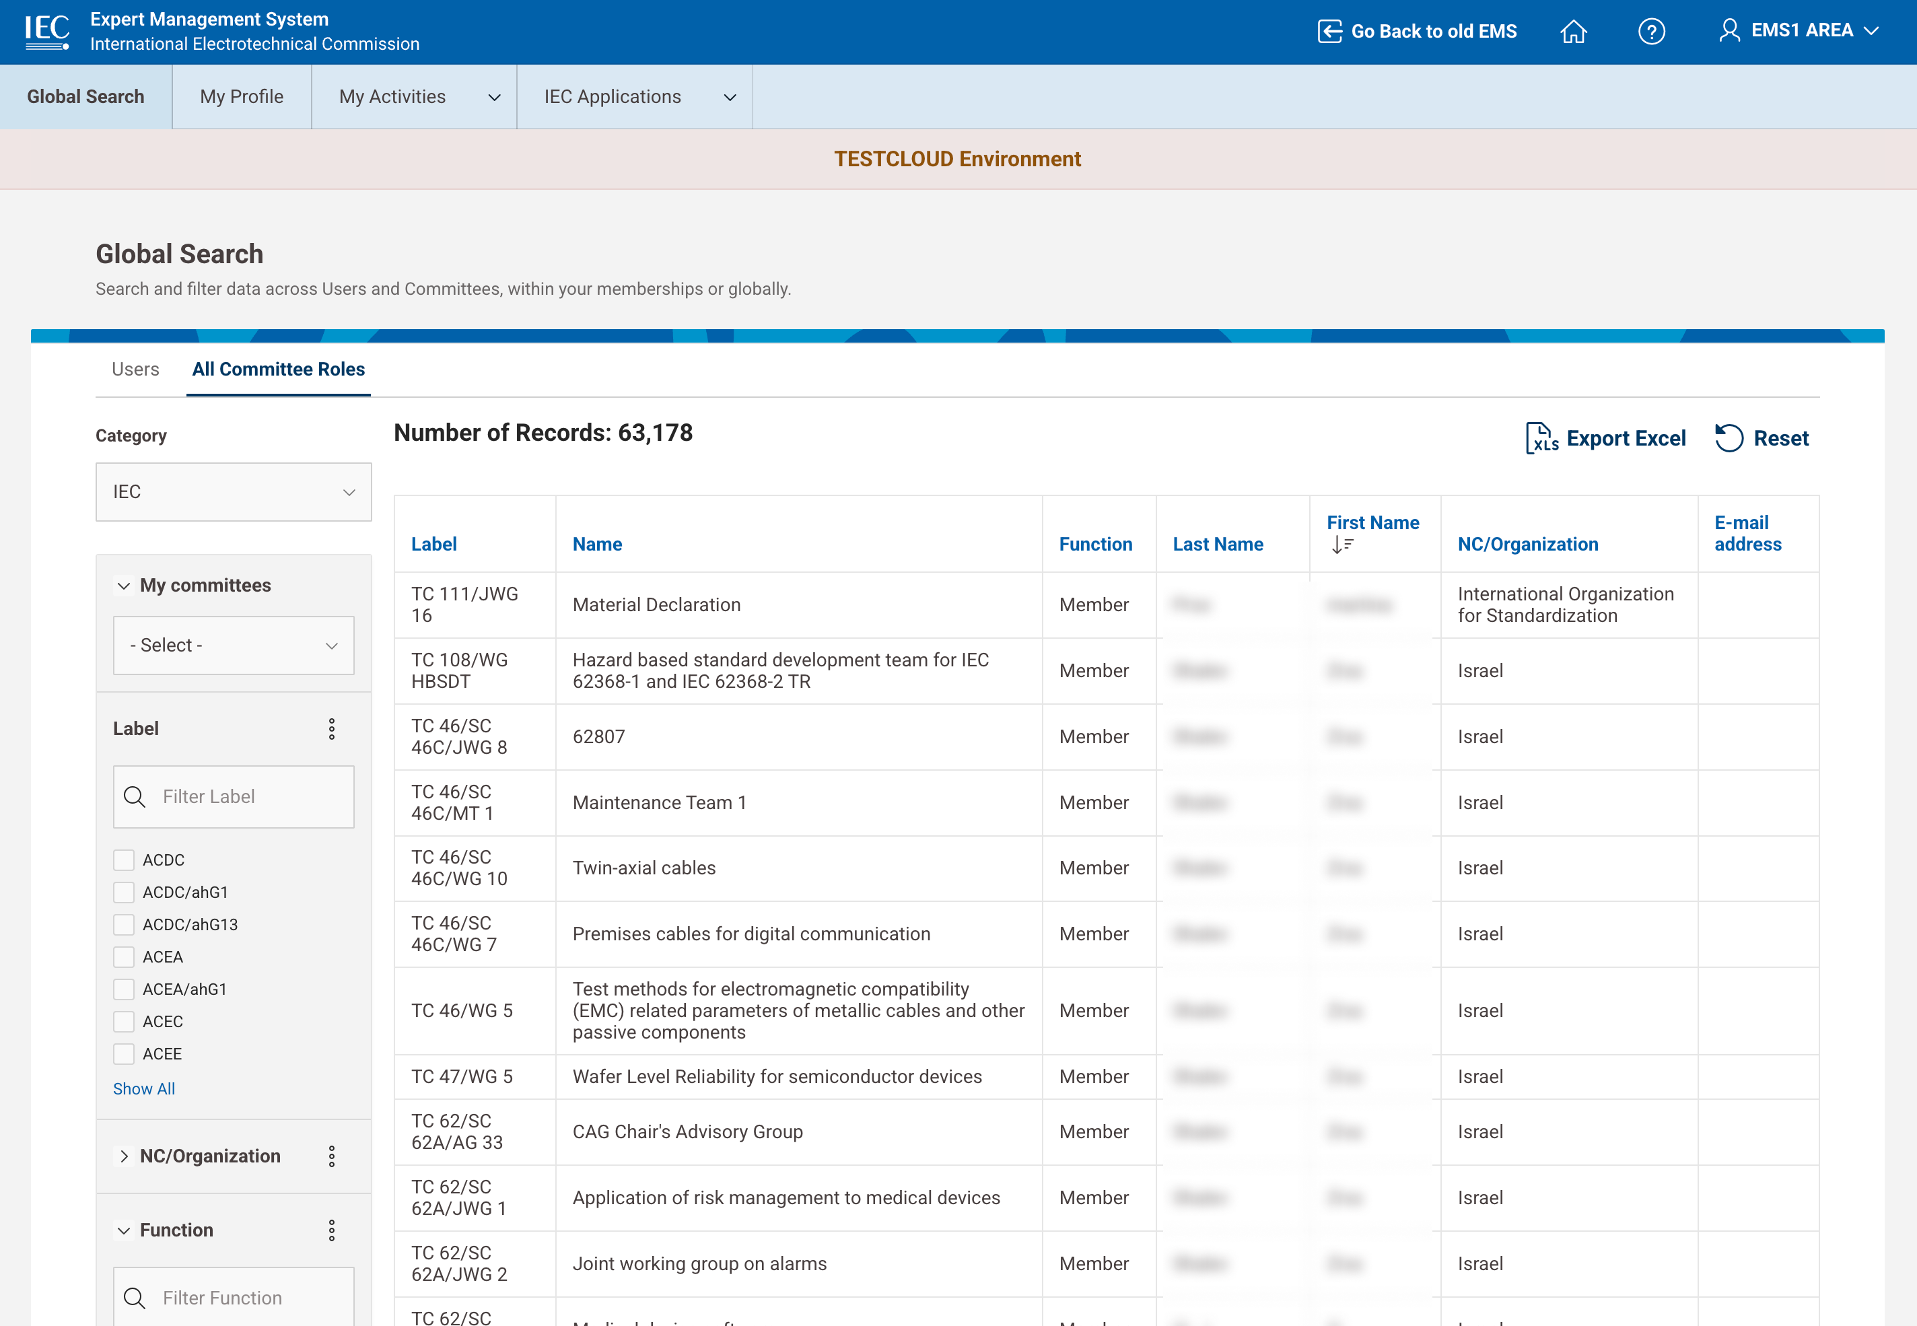1917x1326 pixels.
Task: Click the Export Excel icon
Action: point(1541,438)
